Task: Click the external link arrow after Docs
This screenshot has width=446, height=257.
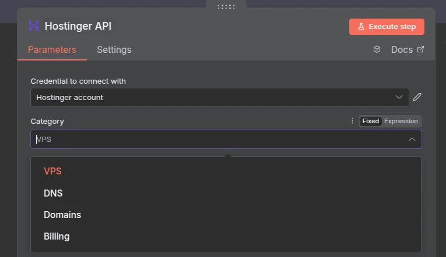Action: (421, 49)
